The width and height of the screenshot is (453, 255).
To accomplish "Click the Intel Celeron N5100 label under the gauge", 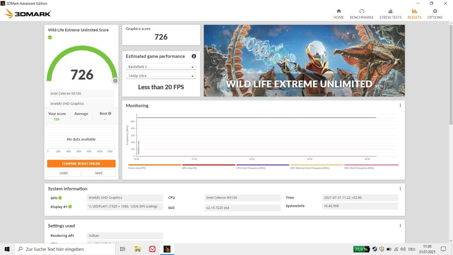I will [x=81, y=93].
